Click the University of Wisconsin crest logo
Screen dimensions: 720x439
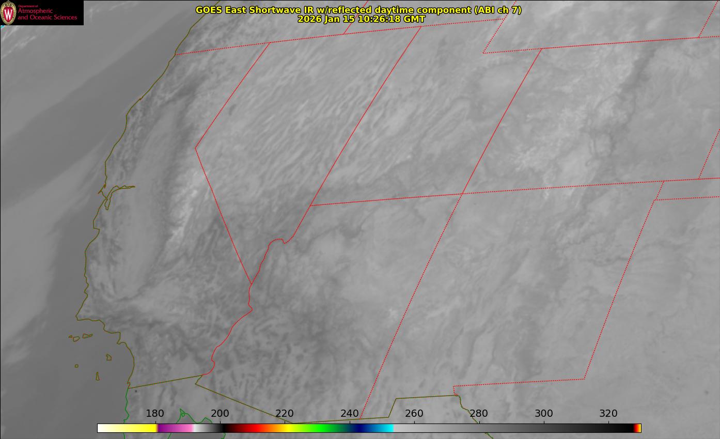pos(9,13)
